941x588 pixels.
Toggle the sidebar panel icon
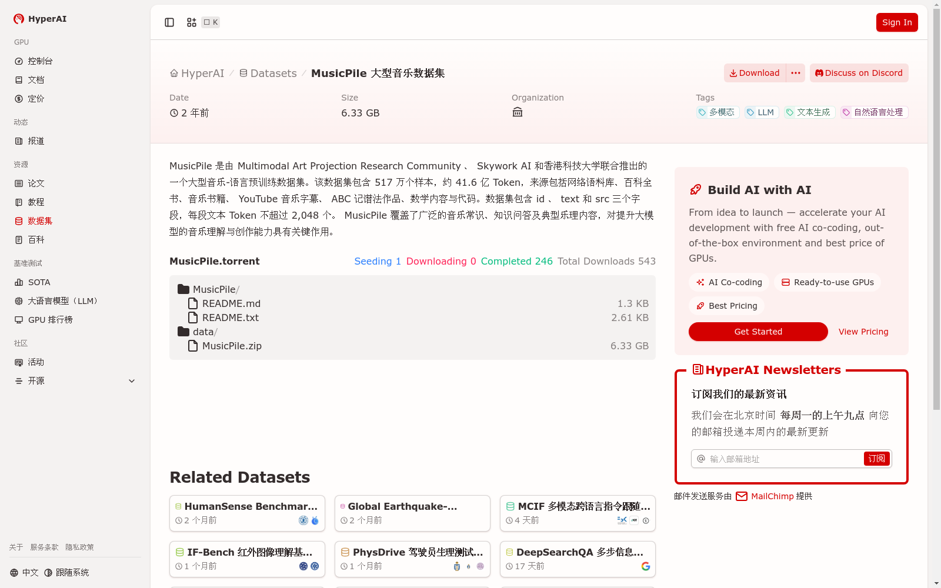169,22
